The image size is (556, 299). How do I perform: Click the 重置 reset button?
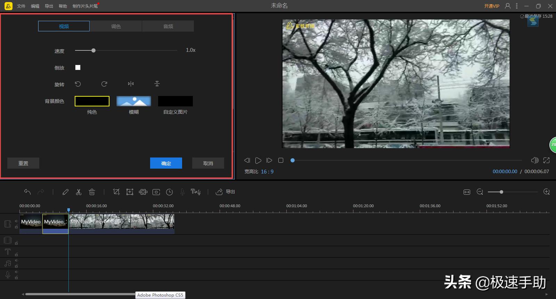pos(23,163)
